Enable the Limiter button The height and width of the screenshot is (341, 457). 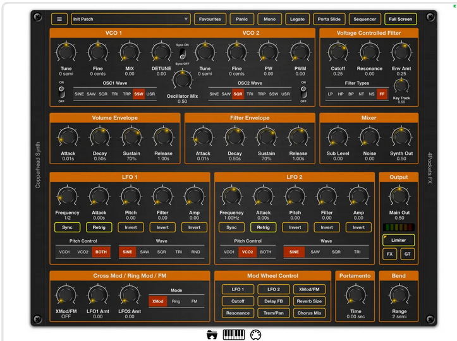click(398, 240)
